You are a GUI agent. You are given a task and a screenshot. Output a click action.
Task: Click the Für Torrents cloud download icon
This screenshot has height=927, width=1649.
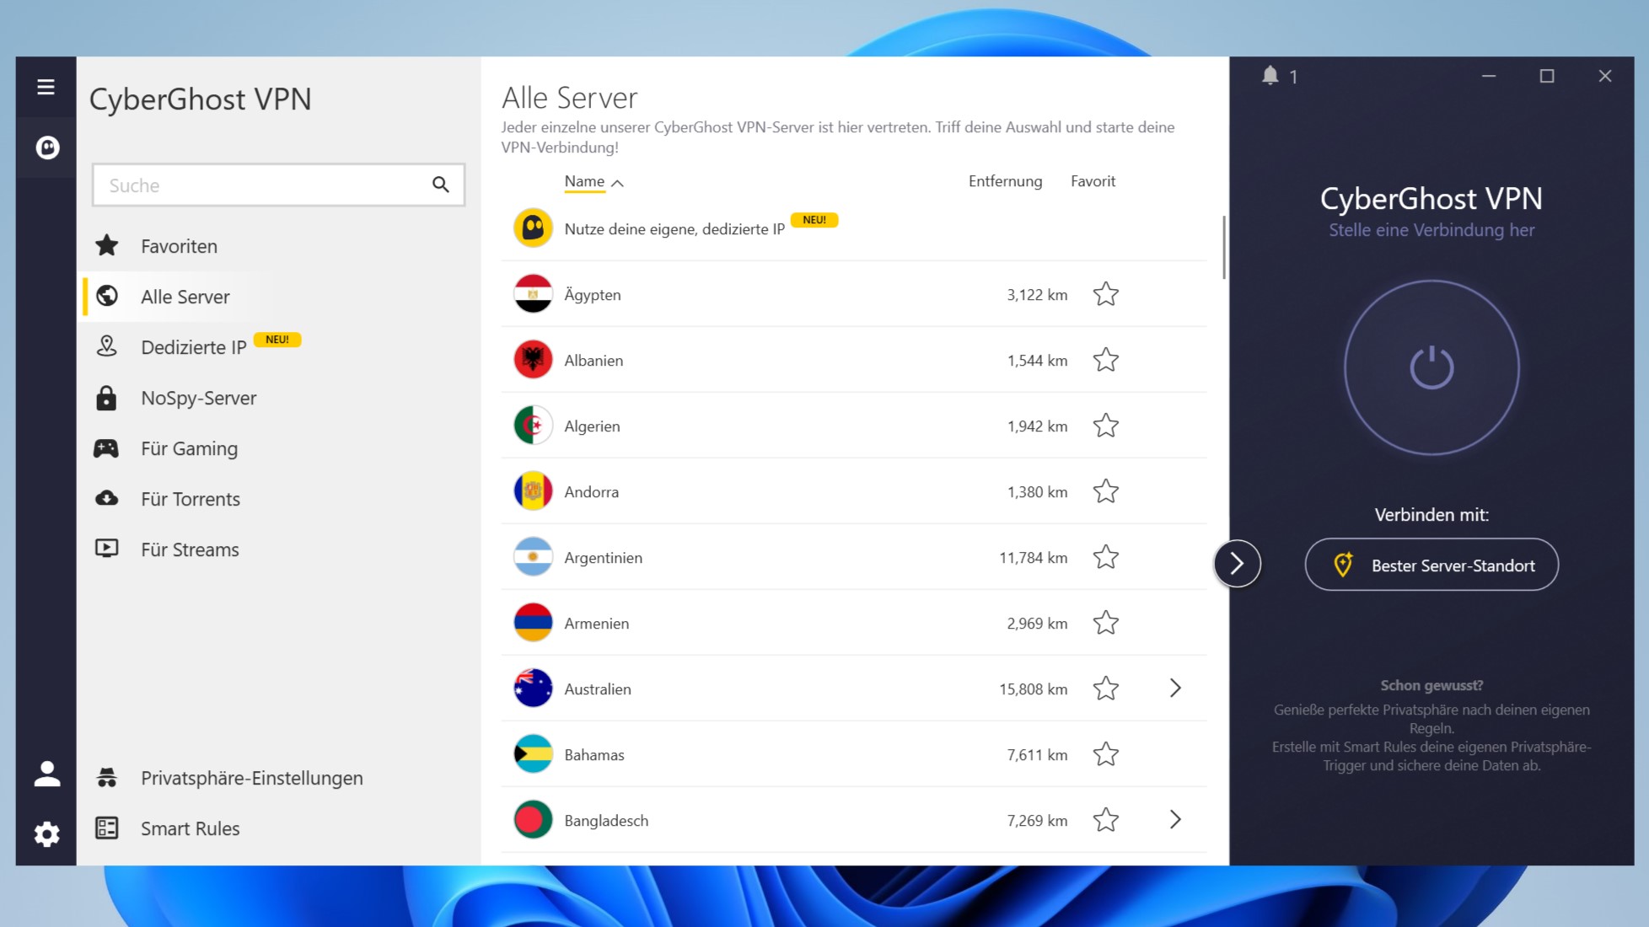[106, 498]
